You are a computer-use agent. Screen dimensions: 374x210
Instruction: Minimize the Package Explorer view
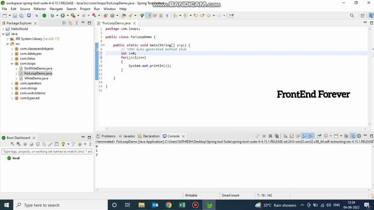[83, 23]
